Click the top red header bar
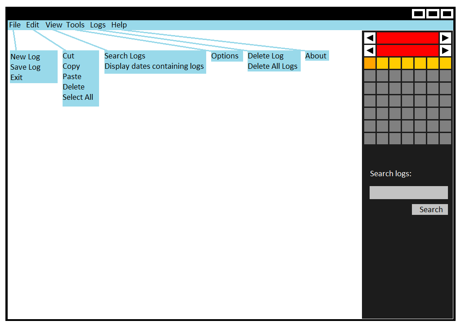This screenshot has width=461, height=325. (407, 38)
